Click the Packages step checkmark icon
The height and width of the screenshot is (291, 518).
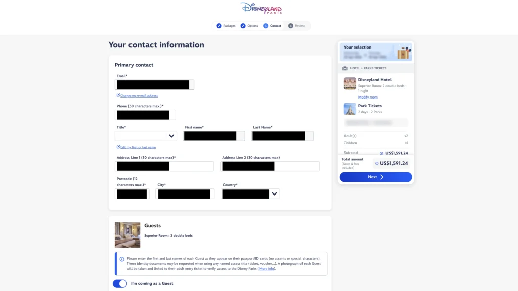[219, 26]
